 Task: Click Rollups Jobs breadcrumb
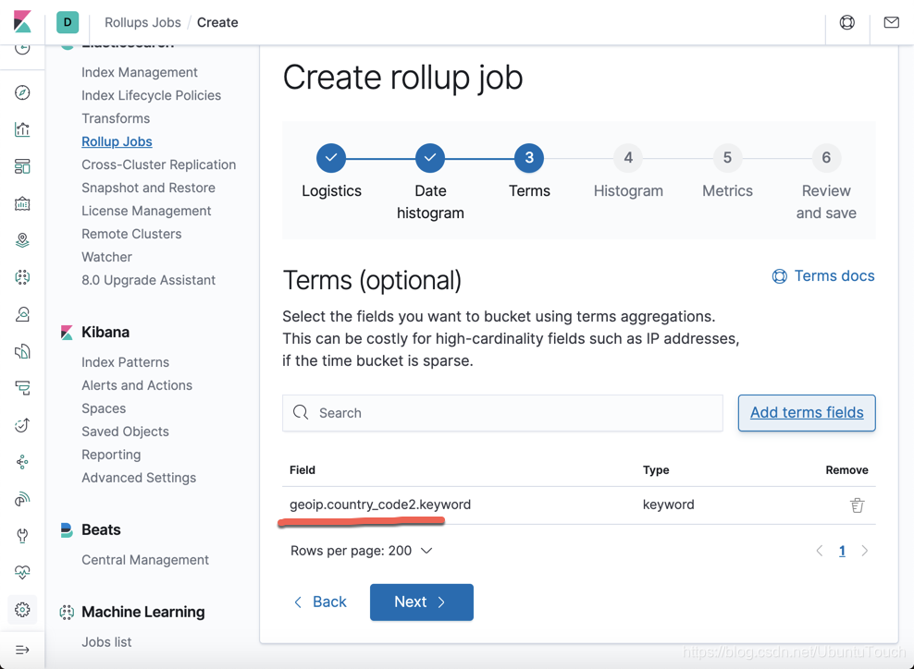point(142,22)
